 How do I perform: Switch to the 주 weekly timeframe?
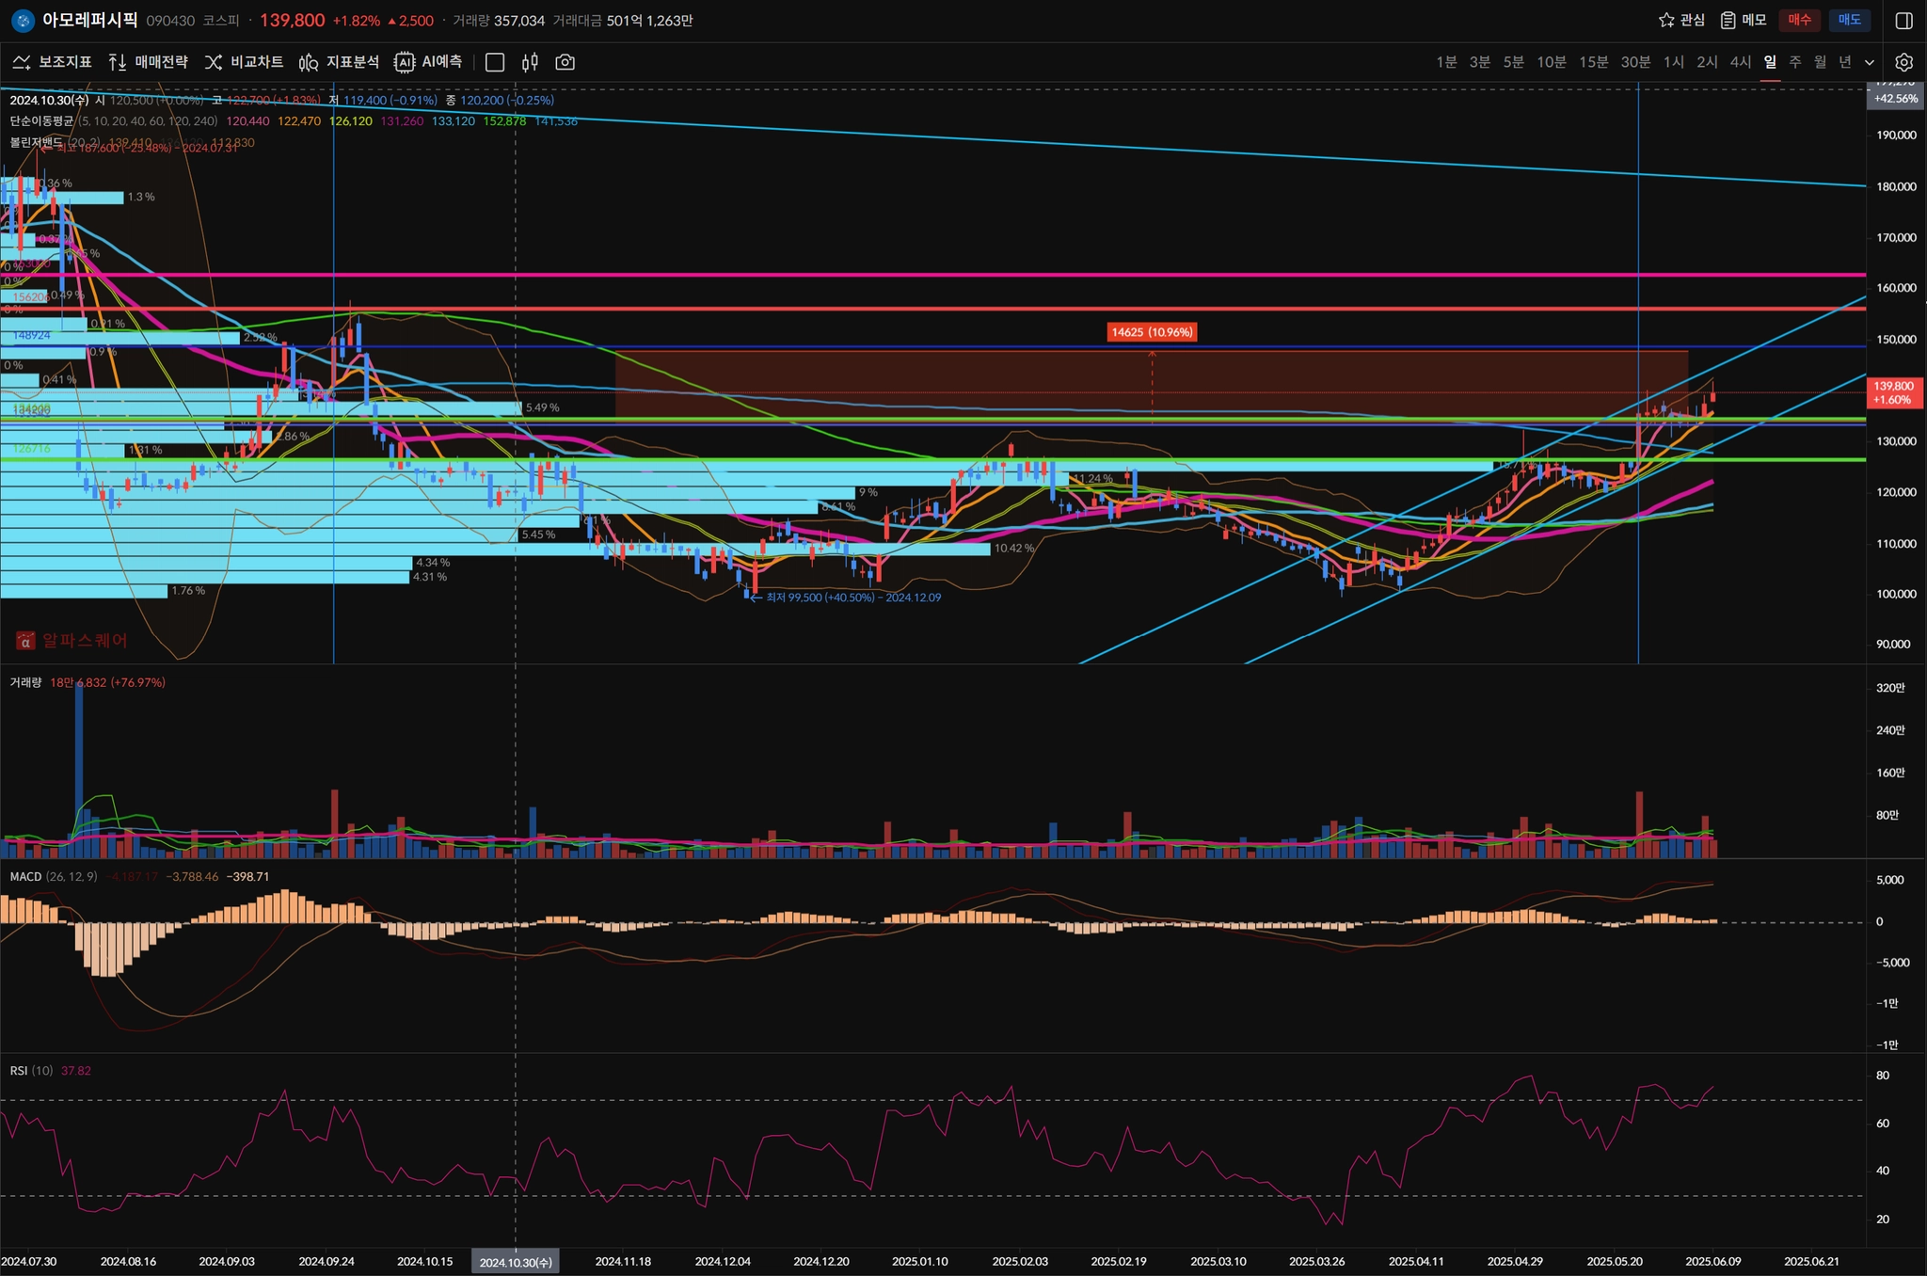coord(1795,62)
